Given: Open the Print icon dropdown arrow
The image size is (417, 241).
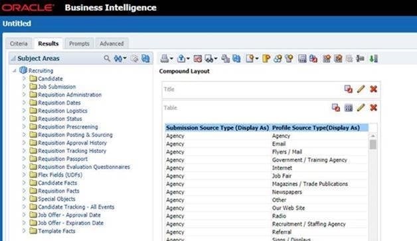Looking at the screenshot, I should [x=171, y=59].
